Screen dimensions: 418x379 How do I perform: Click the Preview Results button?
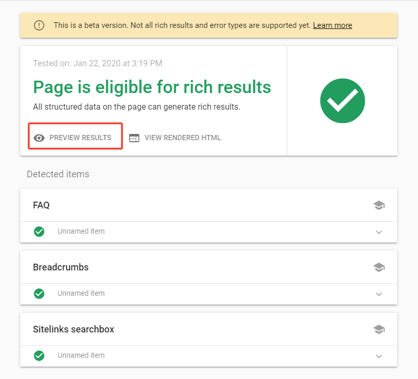pyautogui.click(x=75, y=138)
